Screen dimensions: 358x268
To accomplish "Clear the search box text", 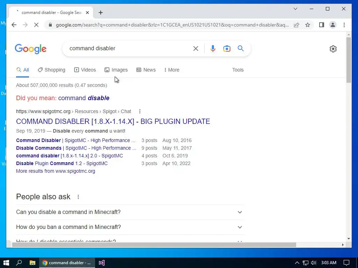I will [x=196, y=48].
